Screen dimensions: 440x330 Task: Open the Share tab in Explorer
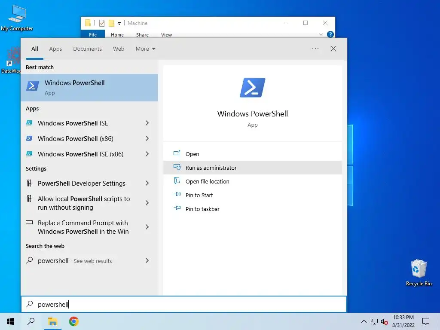[142, 35]
